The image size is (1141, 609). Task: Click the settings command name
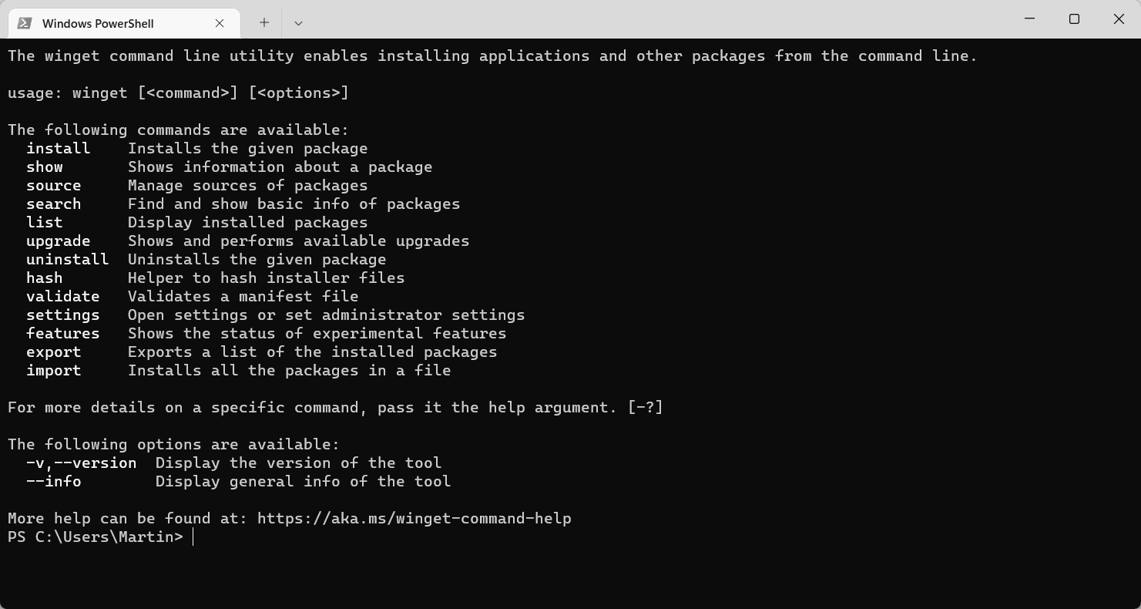tap(62, 315)
